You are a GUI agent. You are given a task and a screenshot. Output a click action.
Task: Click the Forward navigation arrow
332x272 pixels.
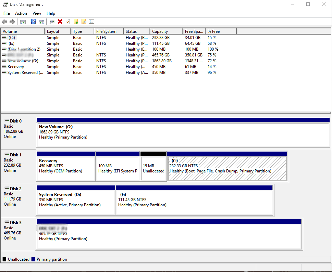pos(12,22)
